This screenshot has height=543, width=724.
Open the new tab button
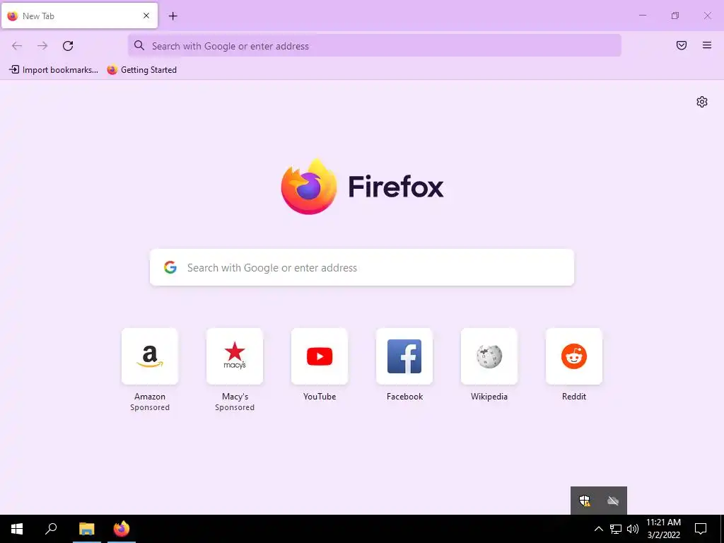pos(173,16)
